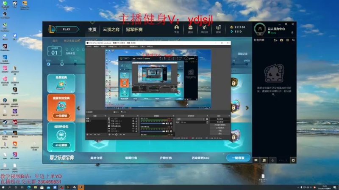Add a new source with plus button
This screenshot has height=190, width=339.
tap(109, 134)
